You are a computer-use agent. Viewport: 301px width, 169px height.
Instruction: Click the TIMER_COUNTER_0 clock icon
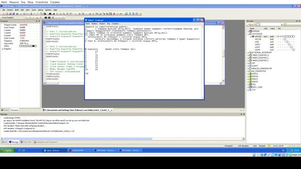click(x=251, y=55)
